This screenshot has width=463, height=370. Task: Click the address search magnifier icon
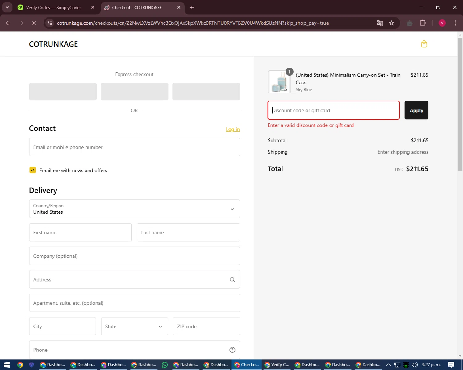pyautogui.click(x=232, y=280)
